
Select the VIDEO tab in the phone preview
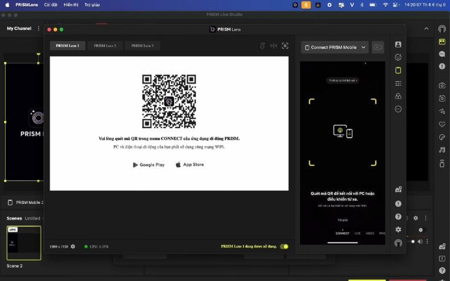[370, 233]
